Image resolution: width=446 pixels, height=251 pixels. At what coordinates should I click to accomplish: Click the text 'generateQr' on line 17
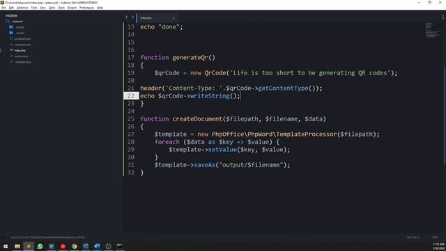click(x=190, y=57)
